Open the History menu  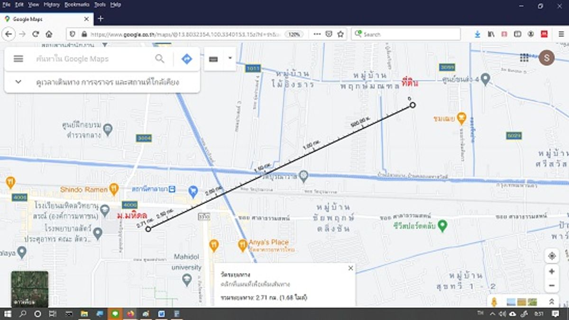52,4
